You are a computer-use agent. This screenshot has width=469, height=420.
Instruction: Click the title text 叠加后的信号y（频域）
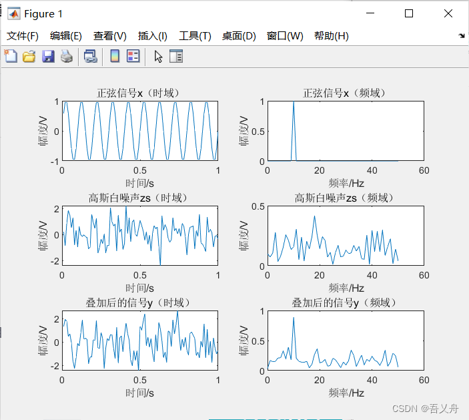pyautogui.click(x=346, y=303)
